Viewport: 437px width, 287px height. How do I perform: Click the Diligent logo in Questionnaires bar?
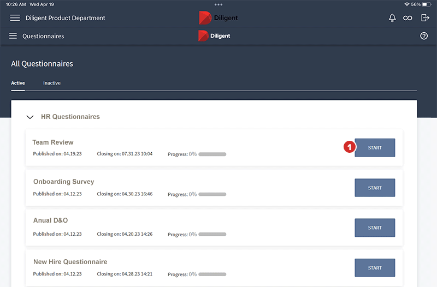click(x=214, y=36)
